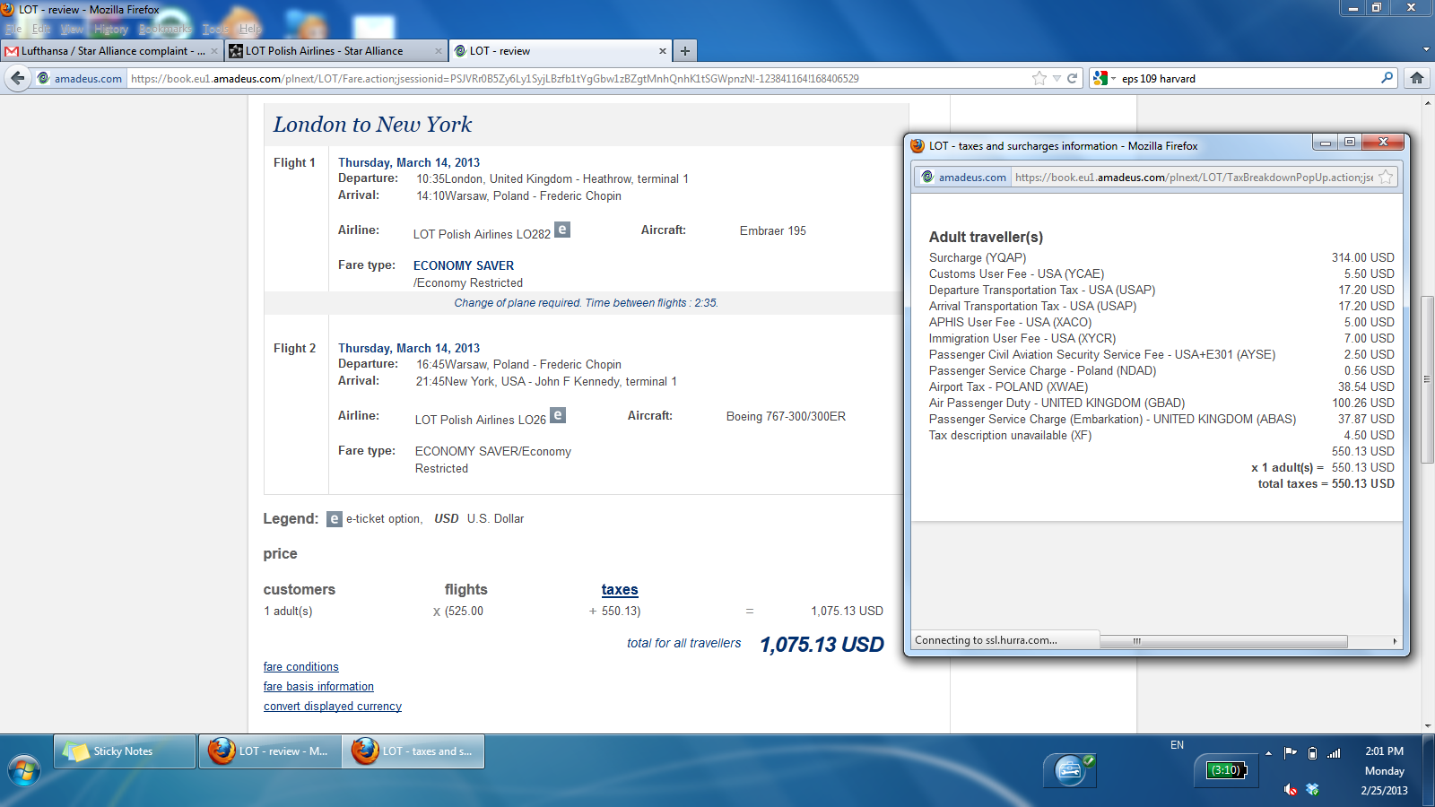Click the battery 3:10 indicator in taskbar
Screen dimensions: 1435x807
click(1226, 770)
